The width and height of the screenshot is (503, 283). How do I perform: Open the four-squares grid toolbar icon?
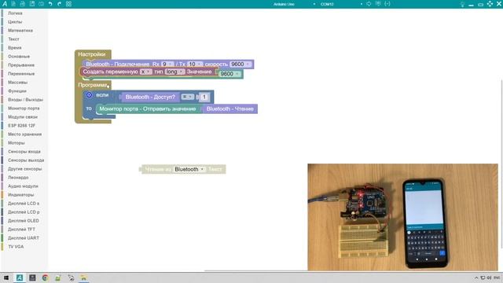pos(68,4)
